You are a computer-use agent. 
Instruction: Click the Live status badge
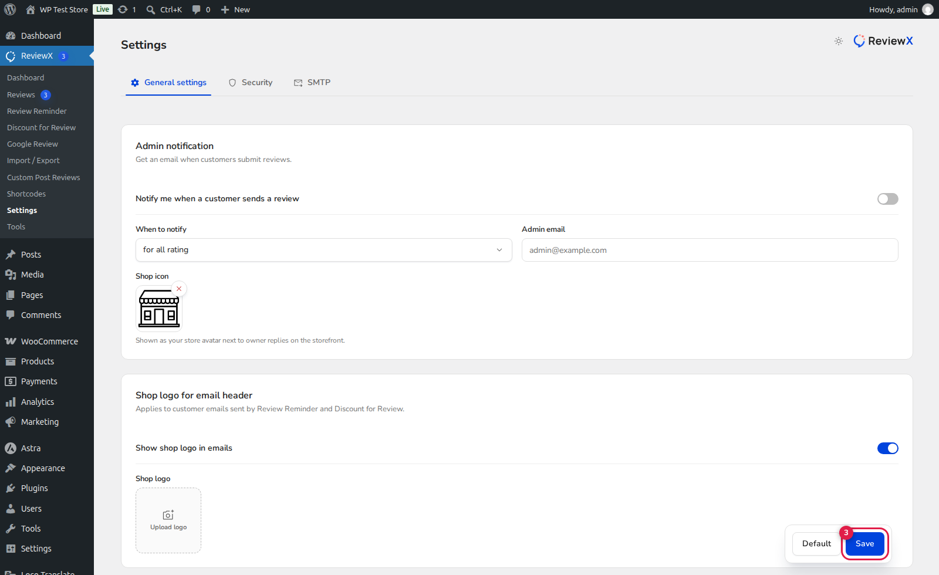(103, 9)
